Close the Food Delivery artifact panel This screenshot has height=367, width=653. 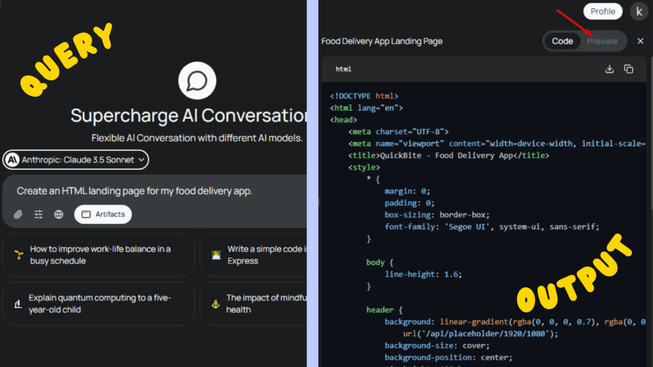tap(640, 41)
